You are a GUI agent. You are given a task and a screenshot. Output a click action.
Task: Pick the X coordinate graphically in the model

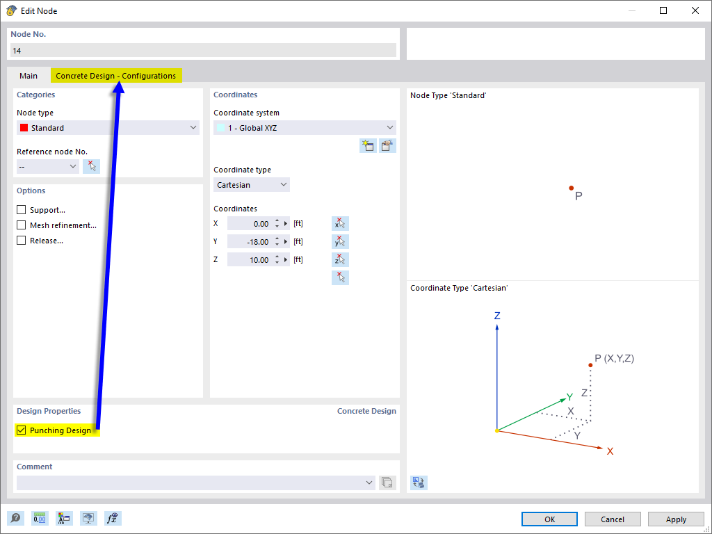point(340,223)
